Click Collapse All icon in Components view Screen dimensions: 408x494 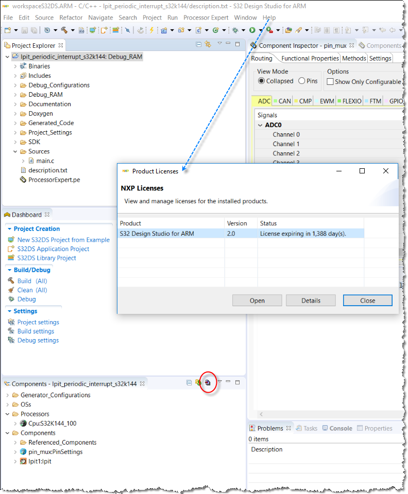[x=189, y=382]
